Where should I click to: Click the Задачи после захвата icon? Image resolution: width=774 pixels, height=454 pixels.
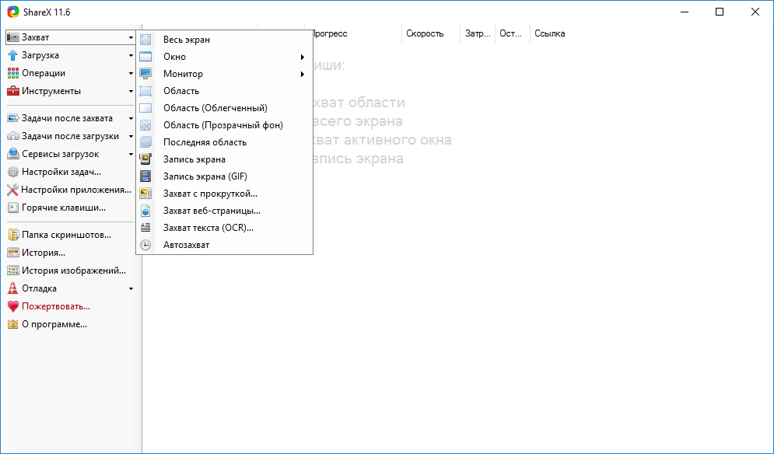click(13, 118)
